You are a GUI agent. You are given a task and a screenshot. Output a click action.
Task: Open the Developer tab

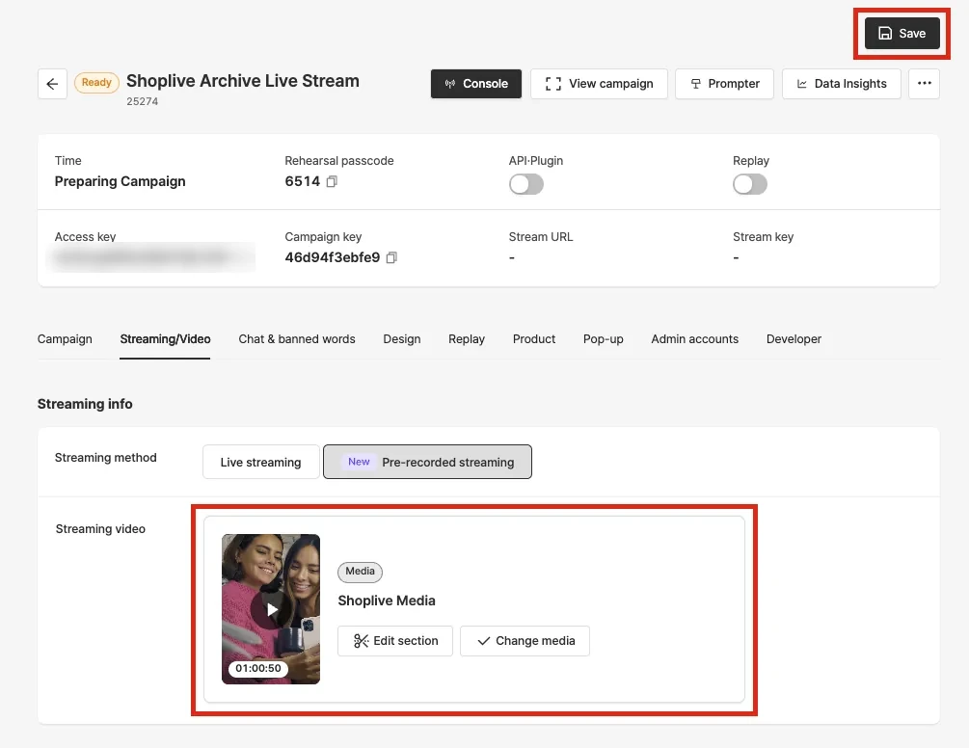794,339
